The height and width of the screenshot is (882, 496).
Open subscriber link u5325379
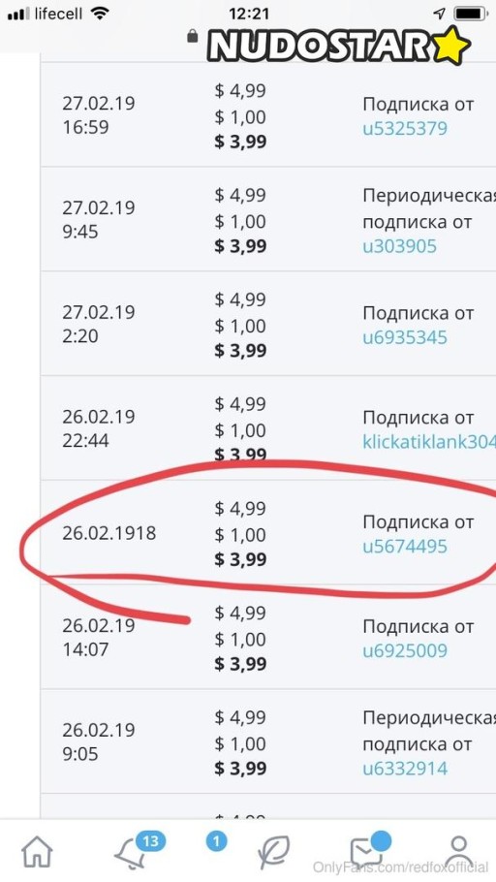point(405,128)
